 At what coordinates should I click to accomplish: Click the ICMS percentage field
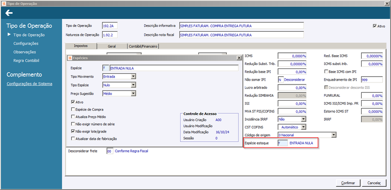pyautogui.click(x=292, y=56)
